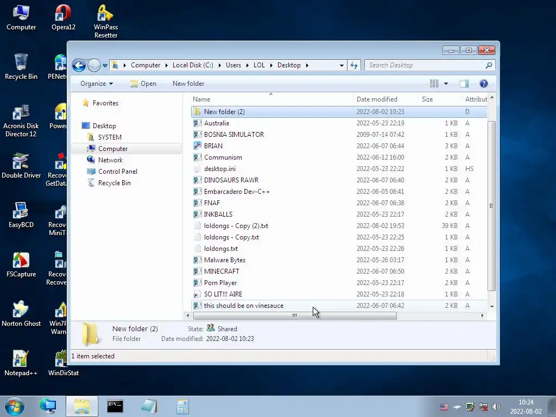The width and height of the screenshot is (556, 417).
Task: Go back with Explorer back arrow
Action: (79, 65)
